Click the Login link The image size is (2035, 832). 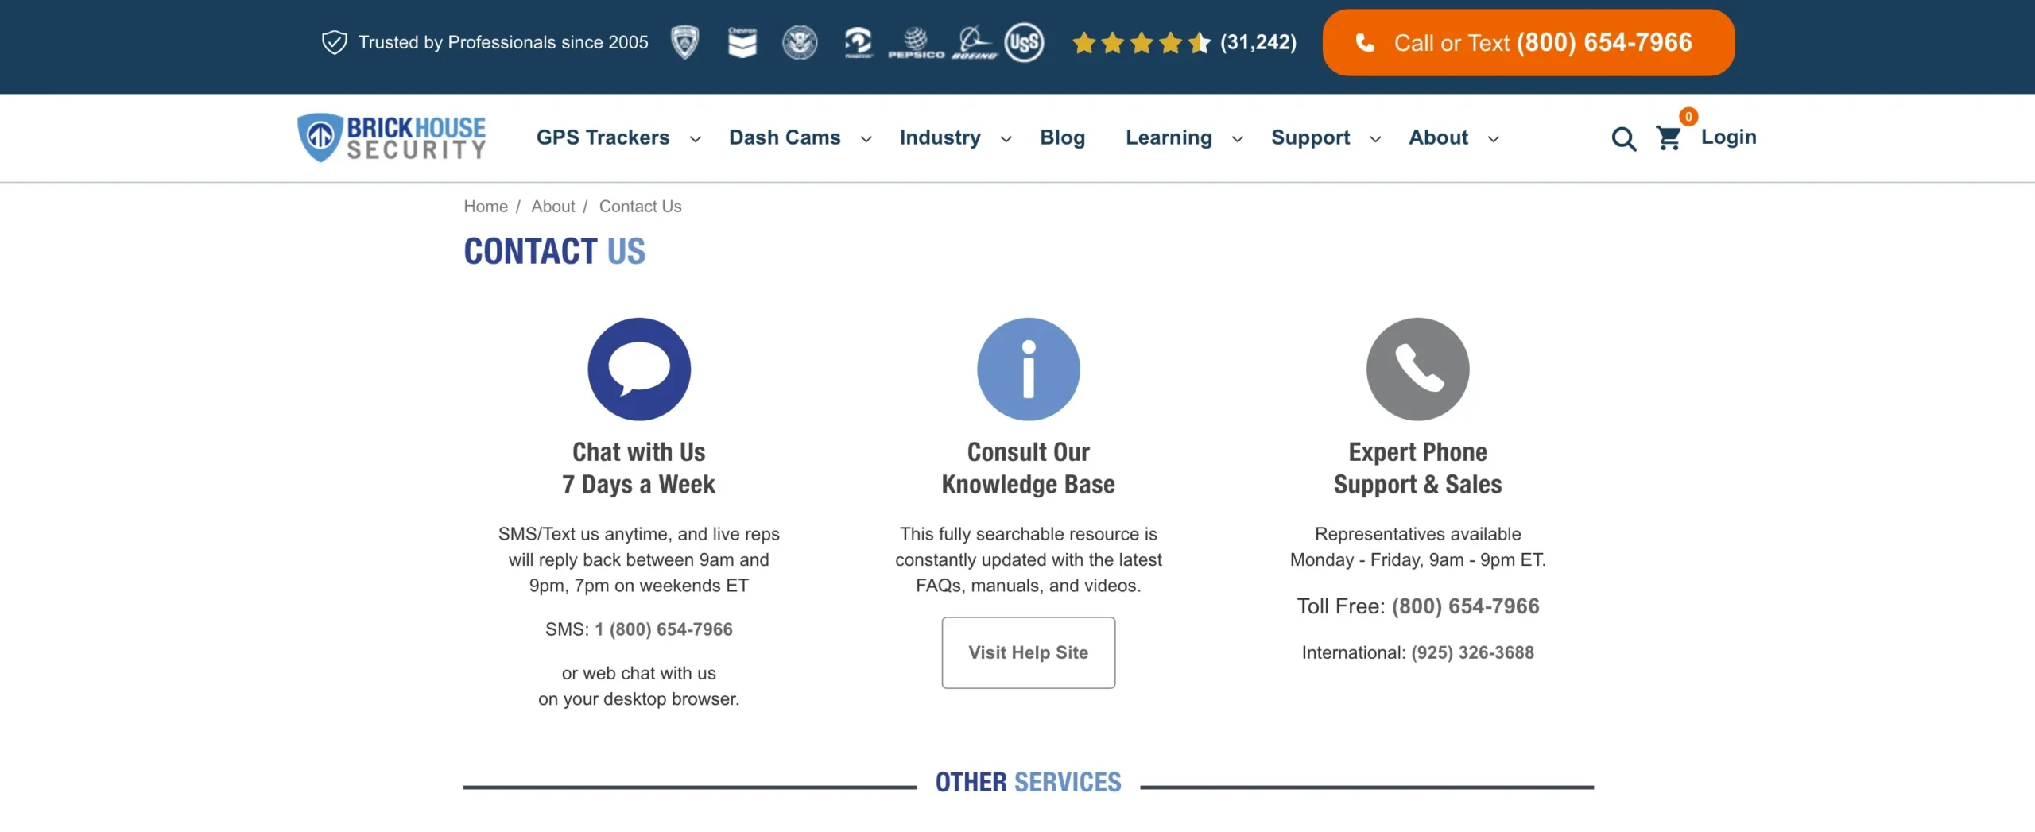[x=1728, y=137]
